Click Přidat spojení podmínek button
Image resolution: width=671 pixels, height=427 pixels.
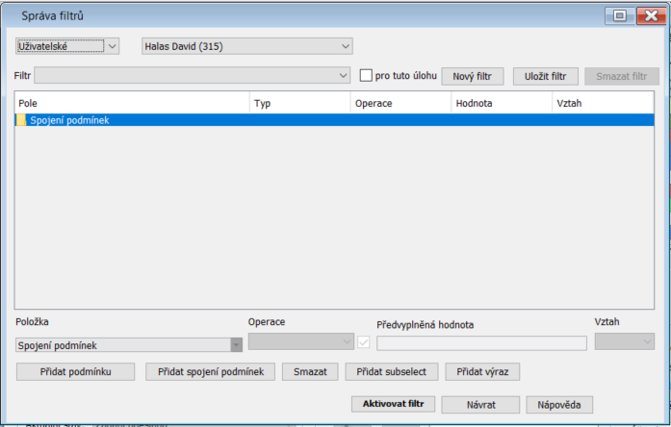click(210, 371)
